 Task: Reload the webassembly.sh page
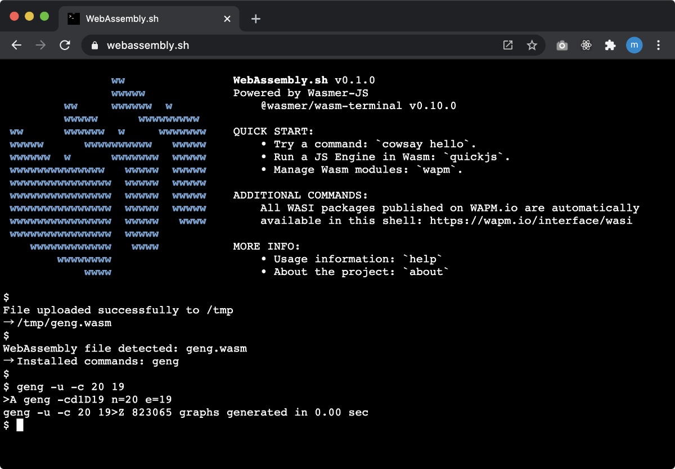[65, 46]
